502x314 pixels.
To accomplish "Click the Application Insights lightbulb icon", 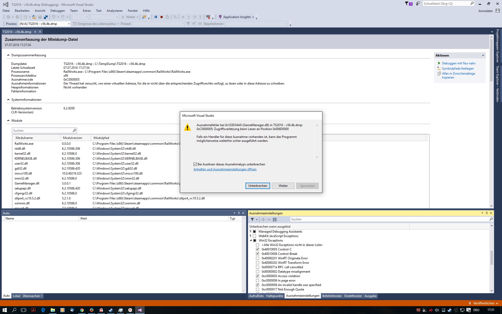I will point(220,17).
